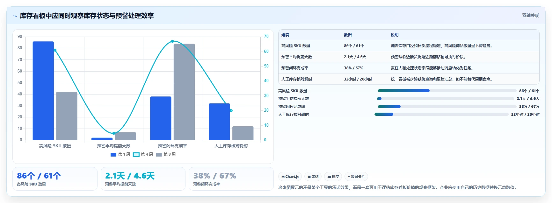Click the line point above 高风险 SKU 数量
Viewport: 552px width, 203px height.
click(55, 50)
